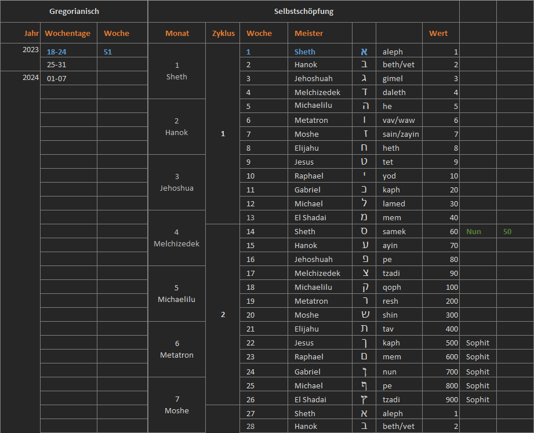Select the lamed cell
This screenshot has height=433, width=534.
click(x=399, y=203)
